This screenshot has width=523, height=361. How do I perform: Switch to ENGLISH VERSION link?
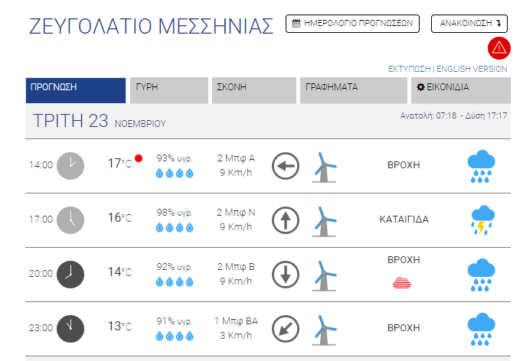472,69
